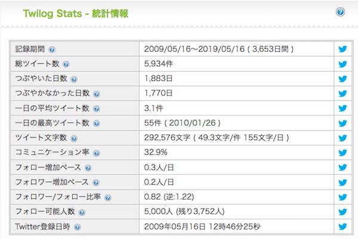
Task: Click help icon next to 総ツイート数
Action: (66, 64)
